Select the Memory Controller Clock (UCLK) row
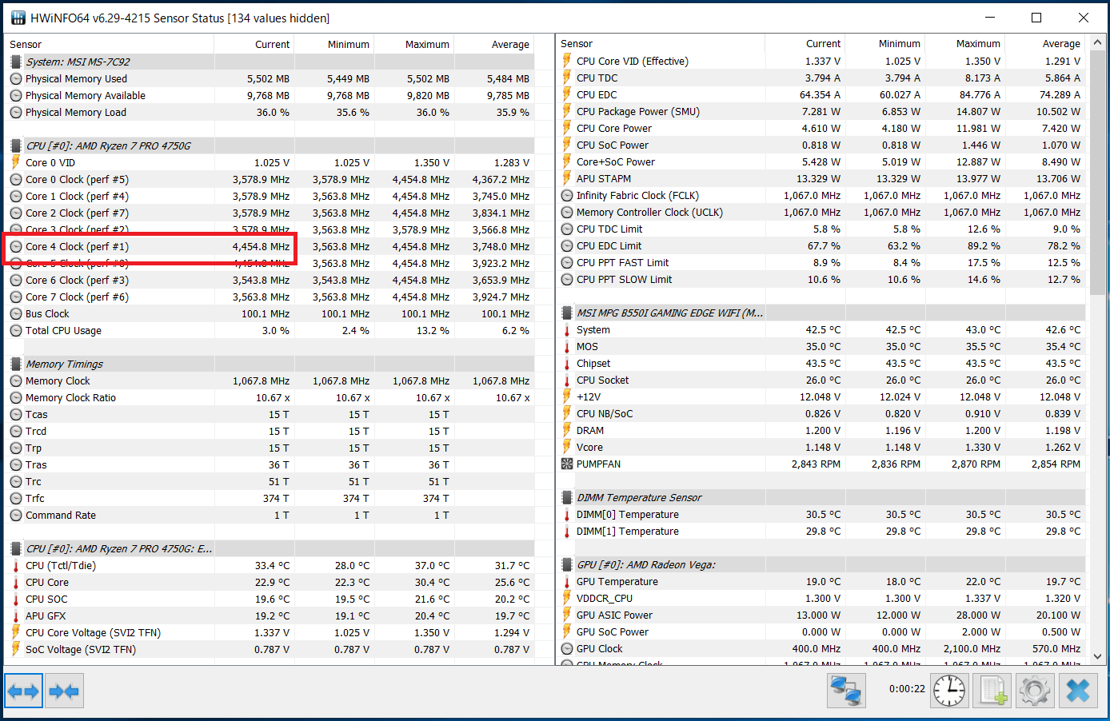The width and height of the screenshot is (1110, 721). pyautogui.click(x=821, y=212)
